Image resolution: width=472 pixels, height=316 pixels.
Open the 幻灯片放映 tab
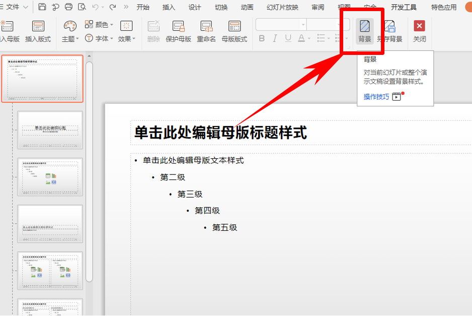282,7
